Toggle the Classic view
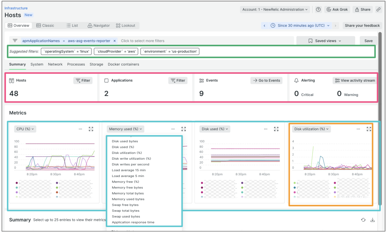Image resolution: width=386 pixels, height=233 pixels. pos(45,26)
